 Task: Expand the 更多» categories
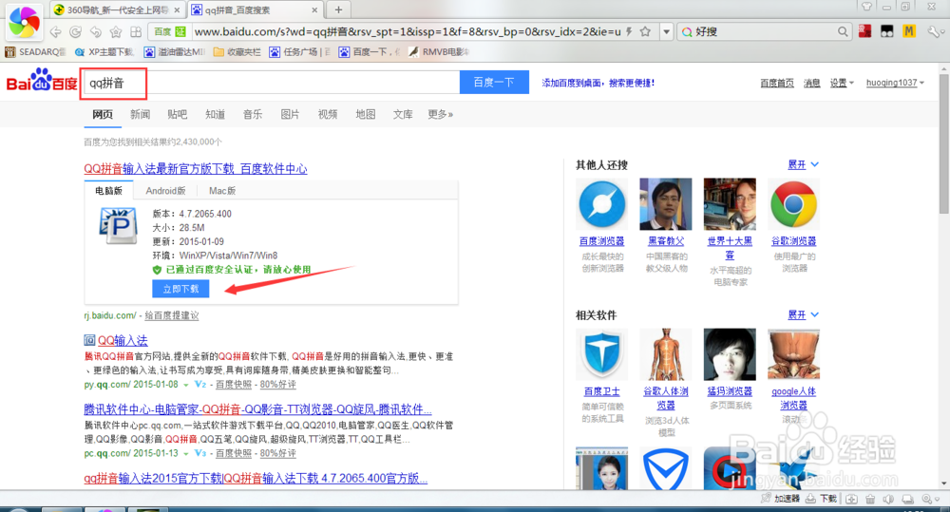[x=441, y=114]
